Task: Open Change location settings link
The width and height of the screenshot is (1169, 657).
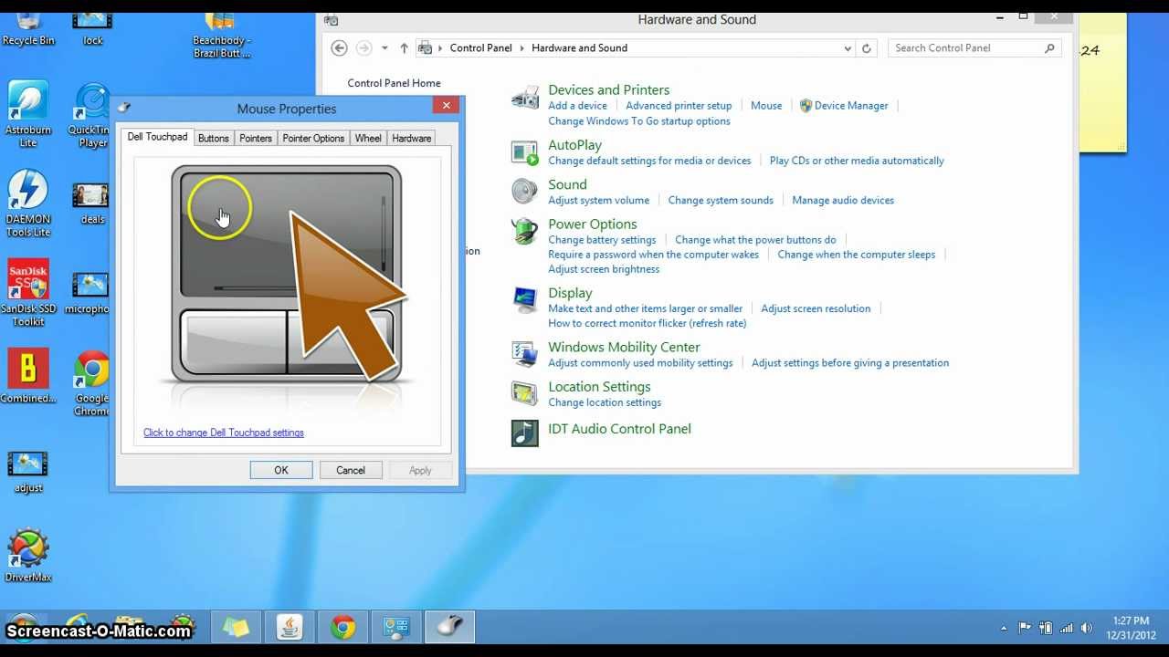Action: coord(605,402)
